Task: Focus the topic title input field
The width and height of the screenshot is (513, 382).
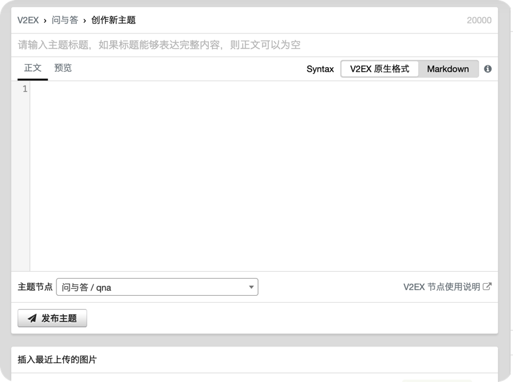Action: [253, 45]
